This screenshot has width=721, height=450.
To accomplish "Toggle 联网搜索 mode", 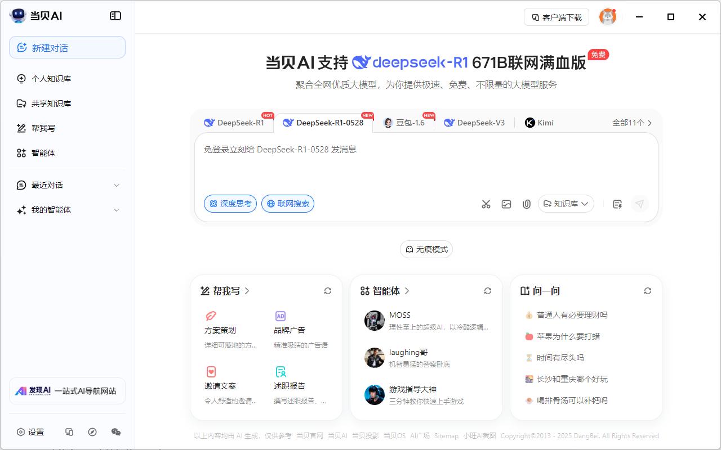I will 288,204.
